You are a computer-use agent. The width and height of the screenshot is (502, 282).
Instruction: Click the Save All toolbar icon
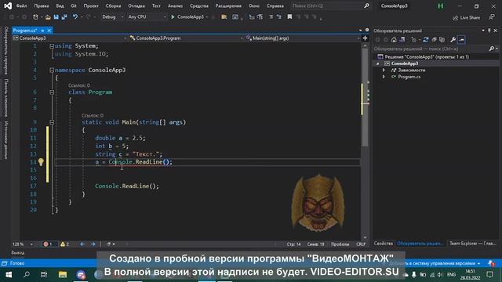click(64, 17)
